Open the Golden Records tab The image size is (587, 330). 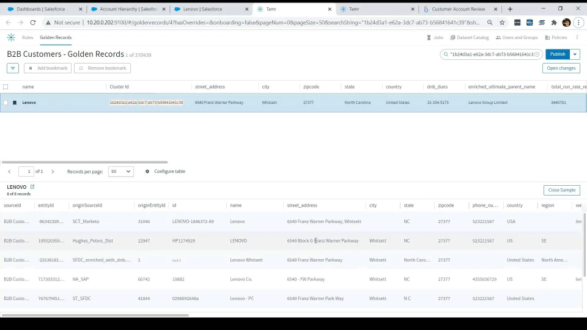tap(56, 37)
